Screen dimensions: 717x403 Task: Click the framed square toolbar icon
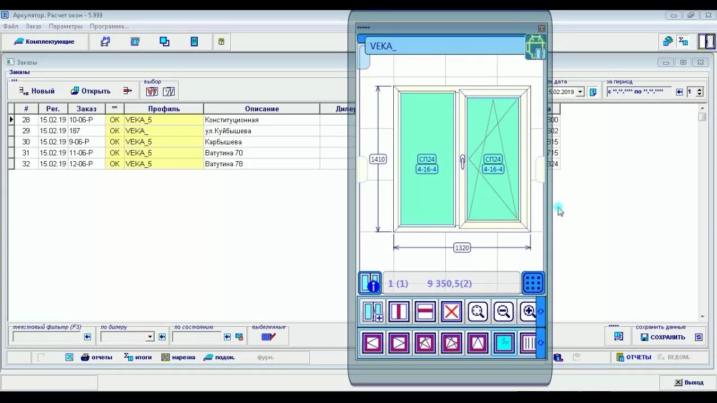coord(135,41)
